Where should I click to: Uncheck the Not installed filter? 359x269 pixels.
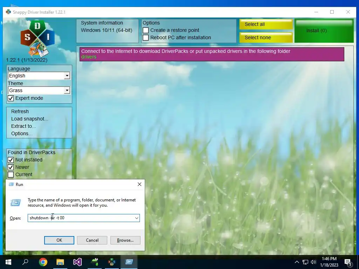tap(11, 160)
